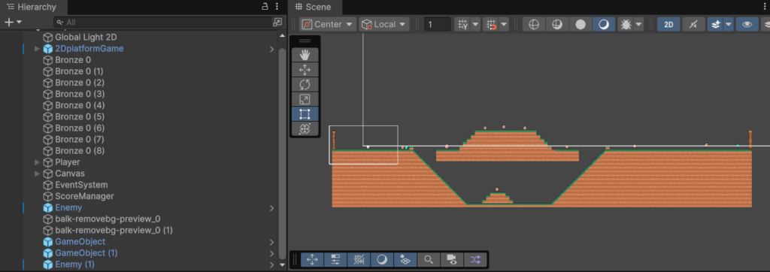Open the Hierarchy panel kebab menu
The height and width of the screenshot is (272, 770).
pos(277,7)
